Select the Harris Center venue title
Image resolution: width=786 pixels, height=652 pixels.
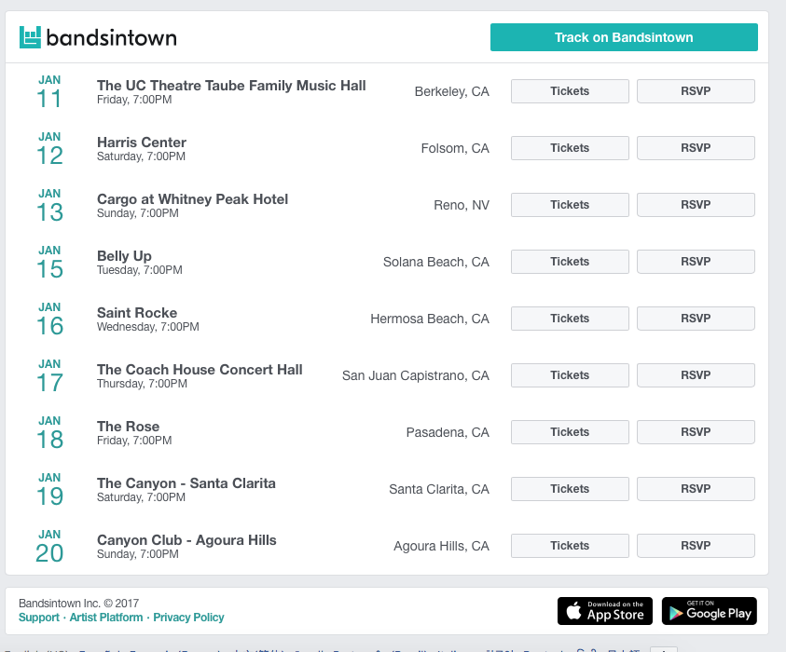142,143
